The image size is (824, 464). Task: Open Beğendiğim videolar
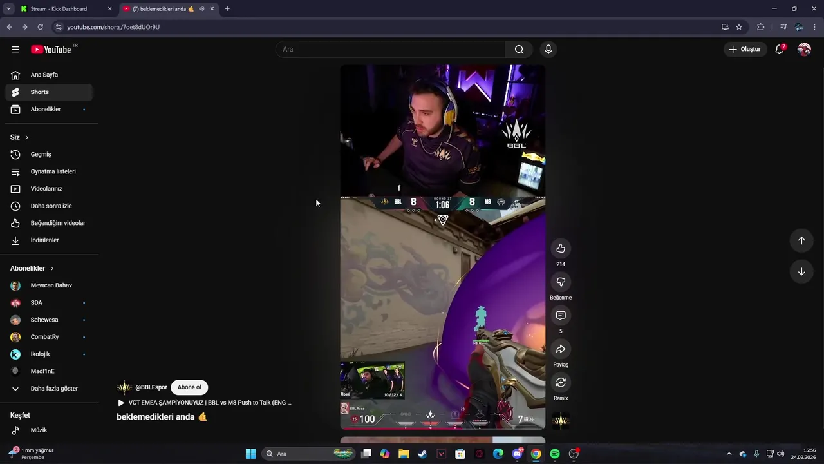[49, 223]
